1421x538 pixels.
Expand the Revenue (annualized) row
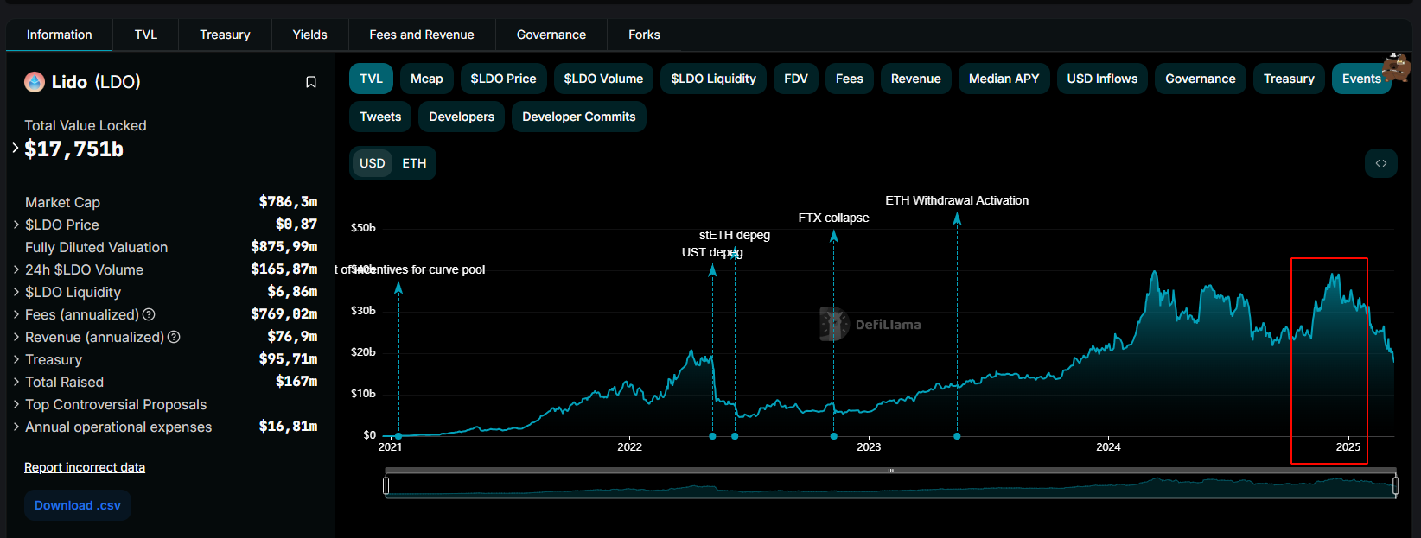[x=16, y=337]
